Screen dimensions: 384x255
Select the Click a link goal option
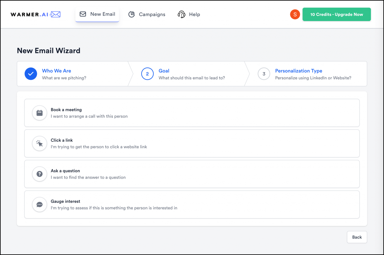[191, 143]
